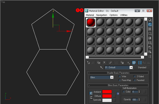Click sample slots scroll right arrow

point(142,57)
